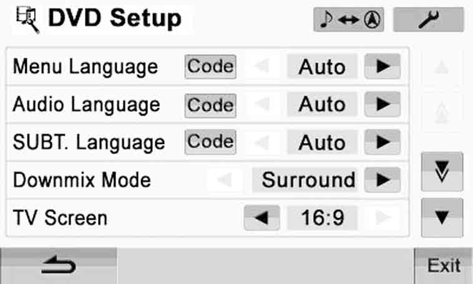Image resolution: width=473 pixels, height=284 pixels.
Task: Tap the double down-arrow page button
Action: [442, 172]
